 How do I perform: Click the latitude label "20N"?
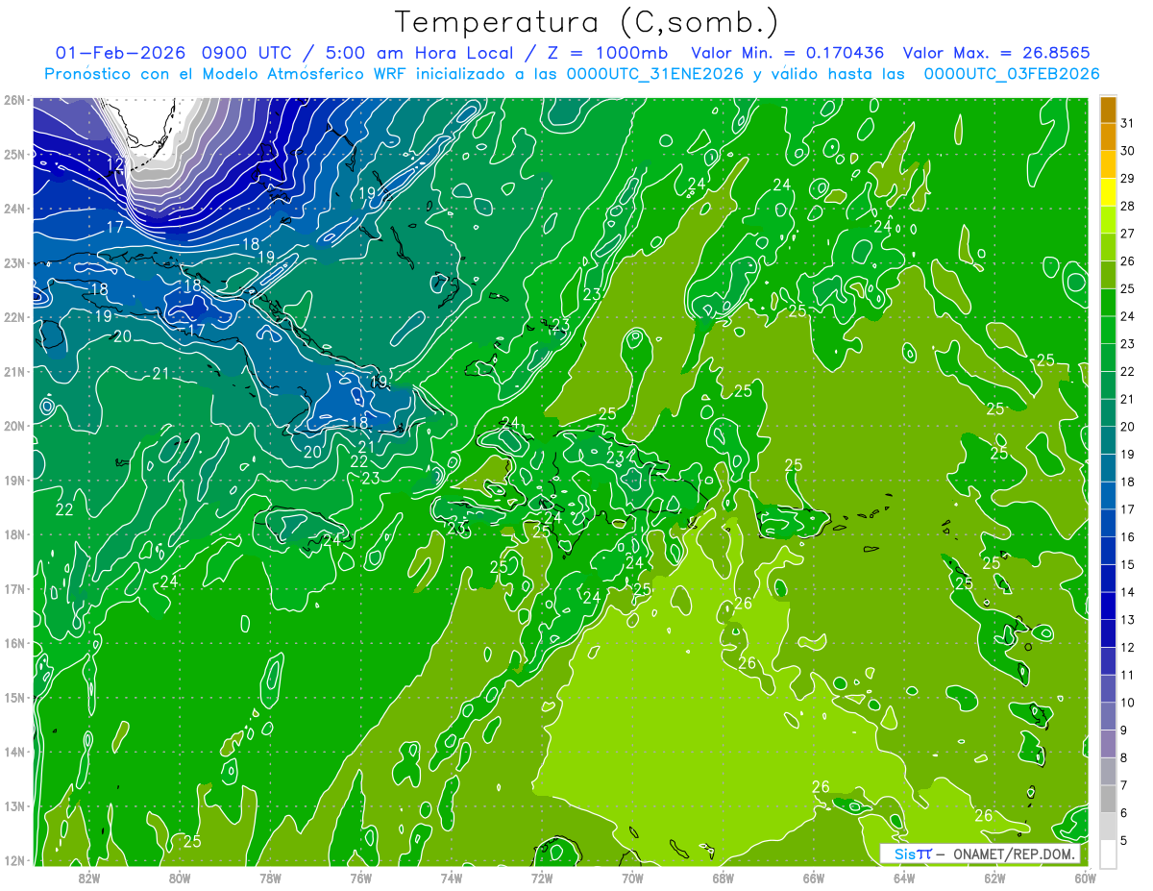coord(14,426)
